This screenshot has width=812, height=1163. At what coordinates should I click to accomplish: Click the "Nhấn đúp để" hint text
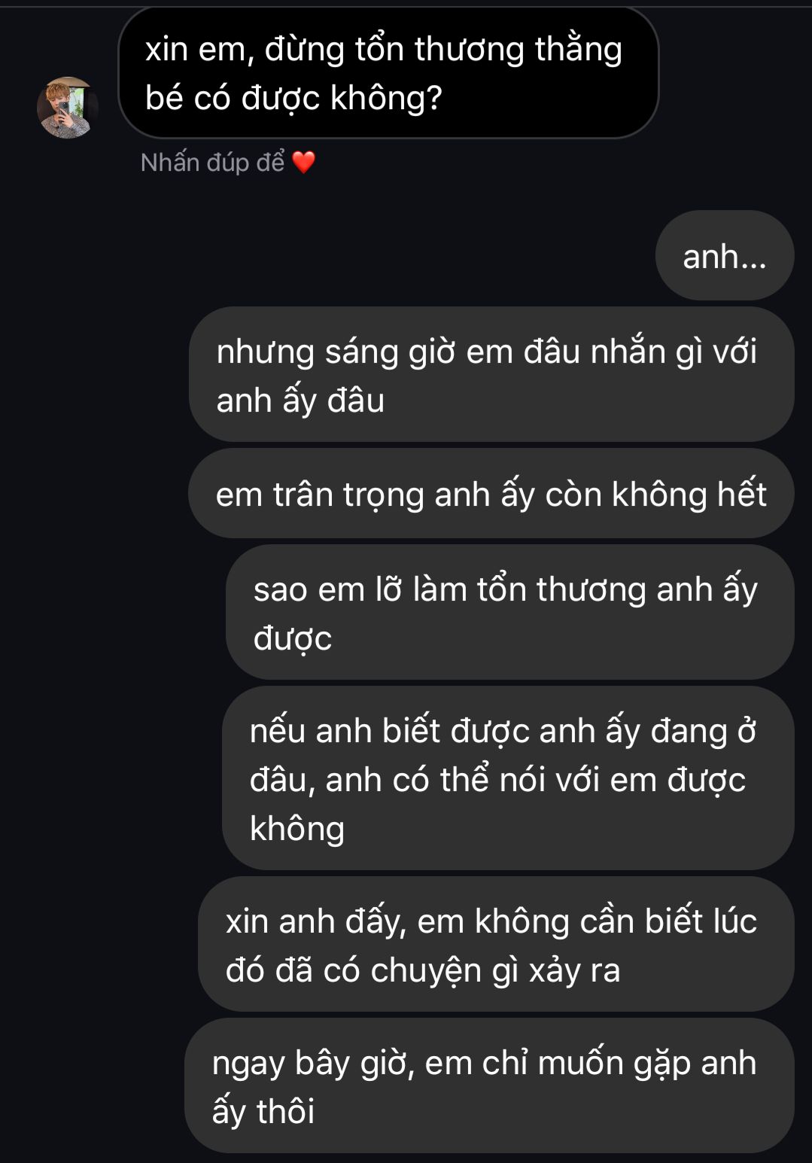pyautogui.click(x=212, y=162)
